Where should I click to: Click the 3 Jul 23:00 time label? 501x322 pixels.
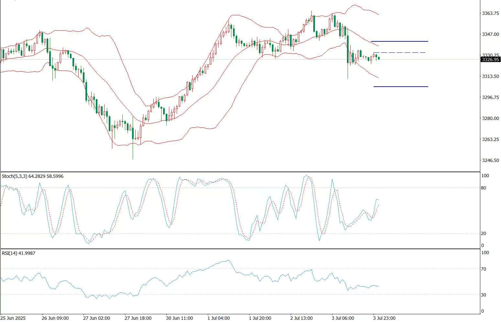pos(384,318)
